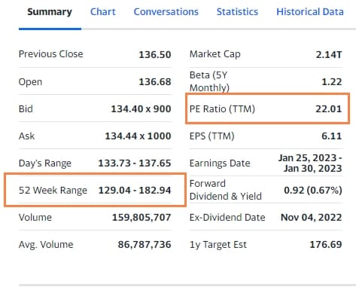356x293 pixels.
Task: Click the Open price 136.68
Action: click(155, 82)
